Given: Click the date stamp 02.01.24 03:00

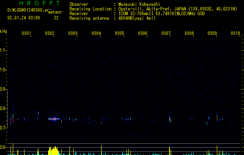Looking at the screenshot, I should point(24,18).
